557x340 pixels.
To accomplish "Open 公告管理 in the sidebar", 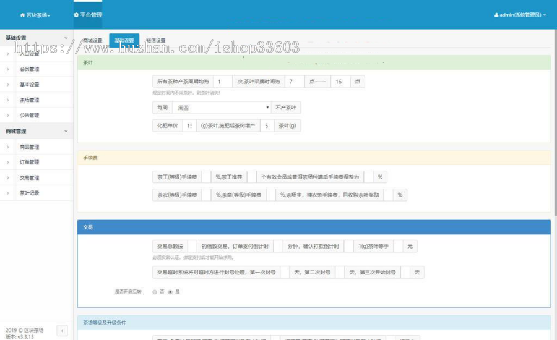I will tap(29, 115).
